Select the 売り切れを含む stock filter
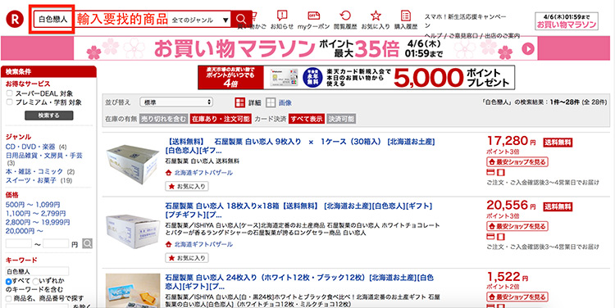The height and width of the screenshot is (308, 615). [163, 119]
